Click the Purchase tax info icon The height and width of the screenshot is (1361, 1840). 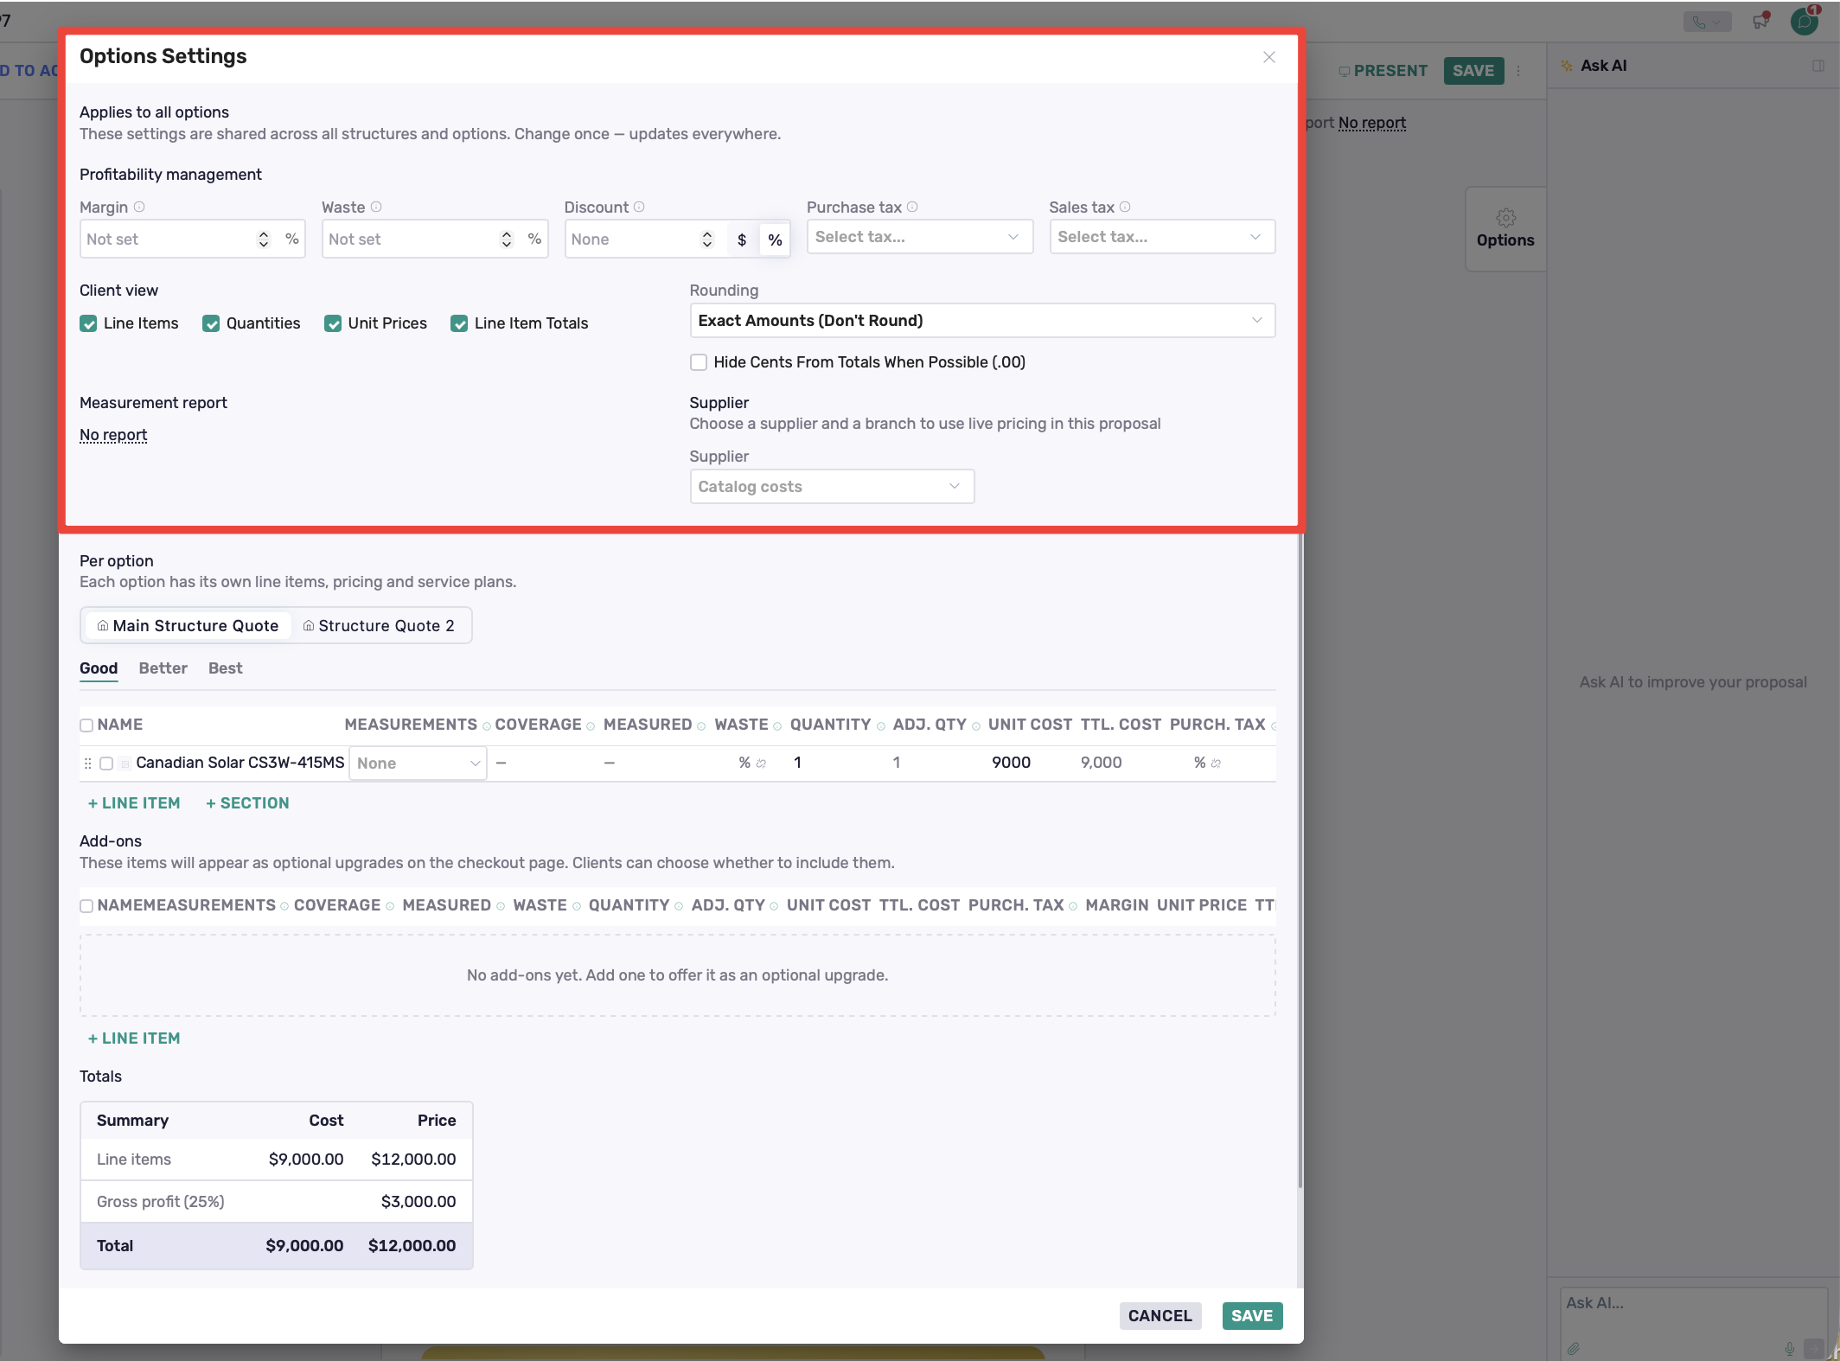point(912,208)
